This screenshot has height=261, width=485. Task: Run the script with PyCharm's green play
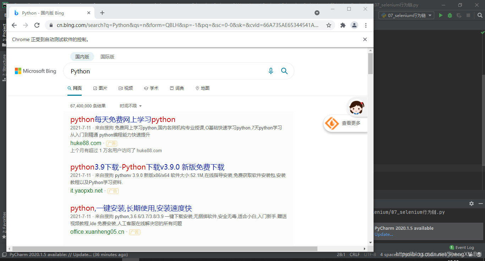(441, 15)
